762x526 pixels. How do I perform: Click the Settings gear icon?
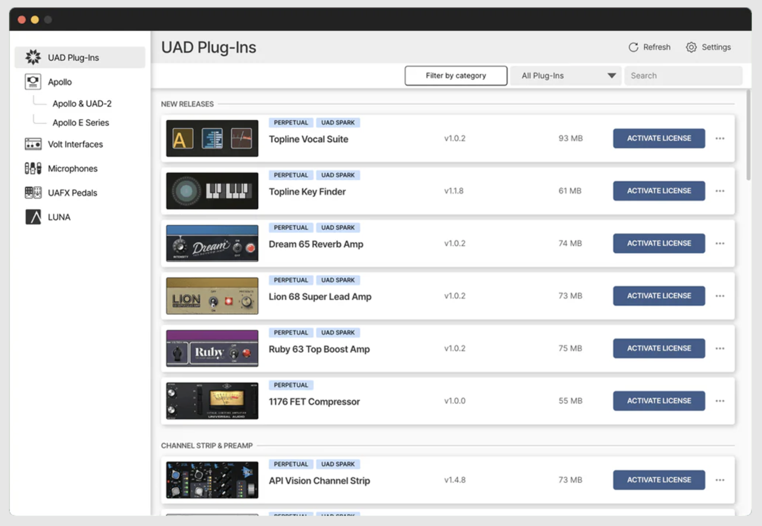click(x=691, y=47)
